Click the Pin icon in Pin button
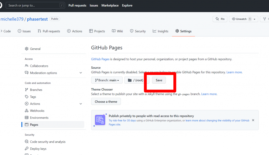 pos(217,19)
